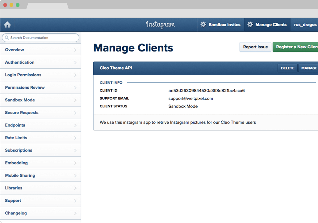The image size is (318, 223).
Task: Expand the Endpoints sidebar arrow
Action: [x=75, y=125]
